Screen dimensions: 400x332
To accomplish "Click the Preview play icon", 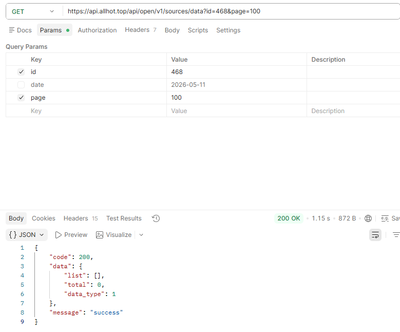I will coord(58,235).
